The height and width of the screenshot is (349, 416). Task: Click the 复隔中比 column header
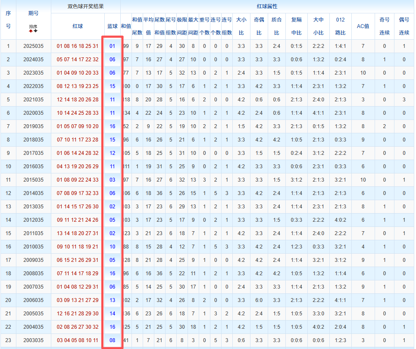click(x=296, y=26)
